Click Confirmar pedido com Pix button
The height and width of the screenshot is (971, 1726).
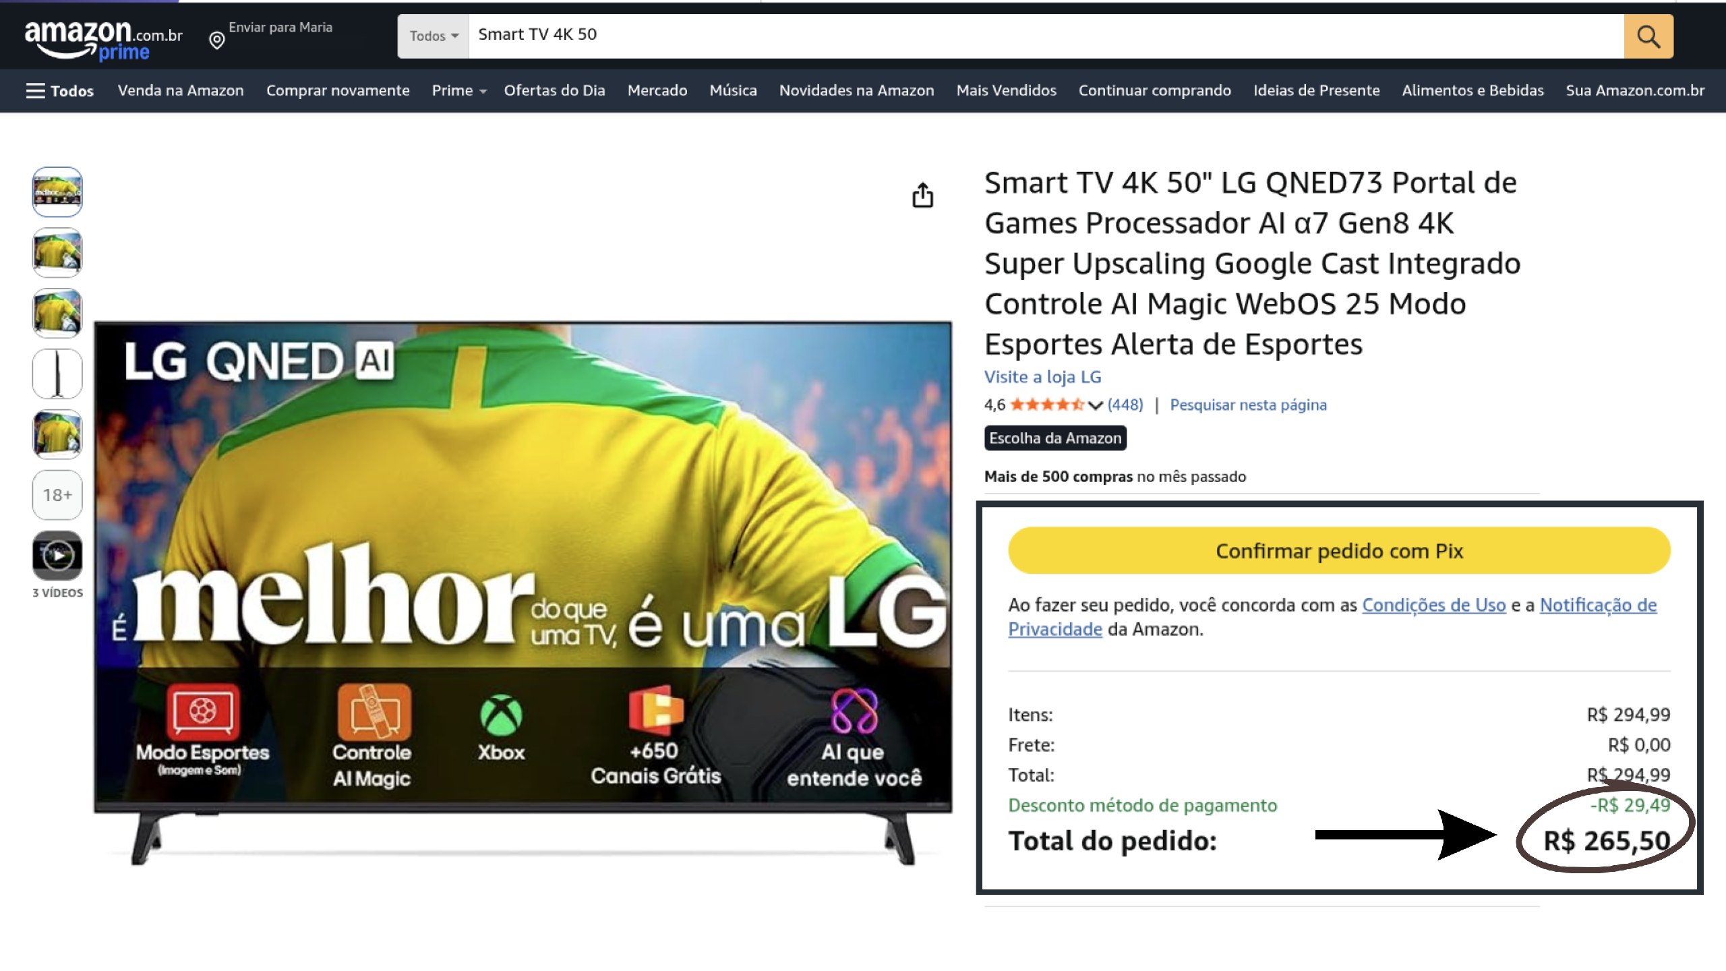click(x=1339, y=551)
